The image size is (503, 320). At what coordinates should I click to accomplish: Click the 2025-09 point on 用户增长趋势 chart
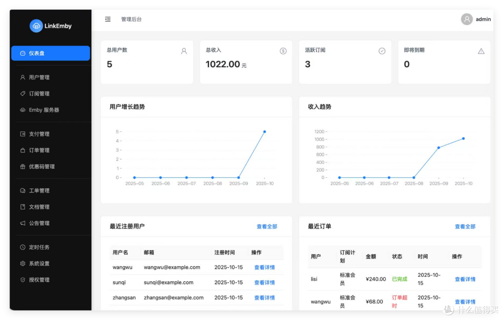tap(238, 177)
